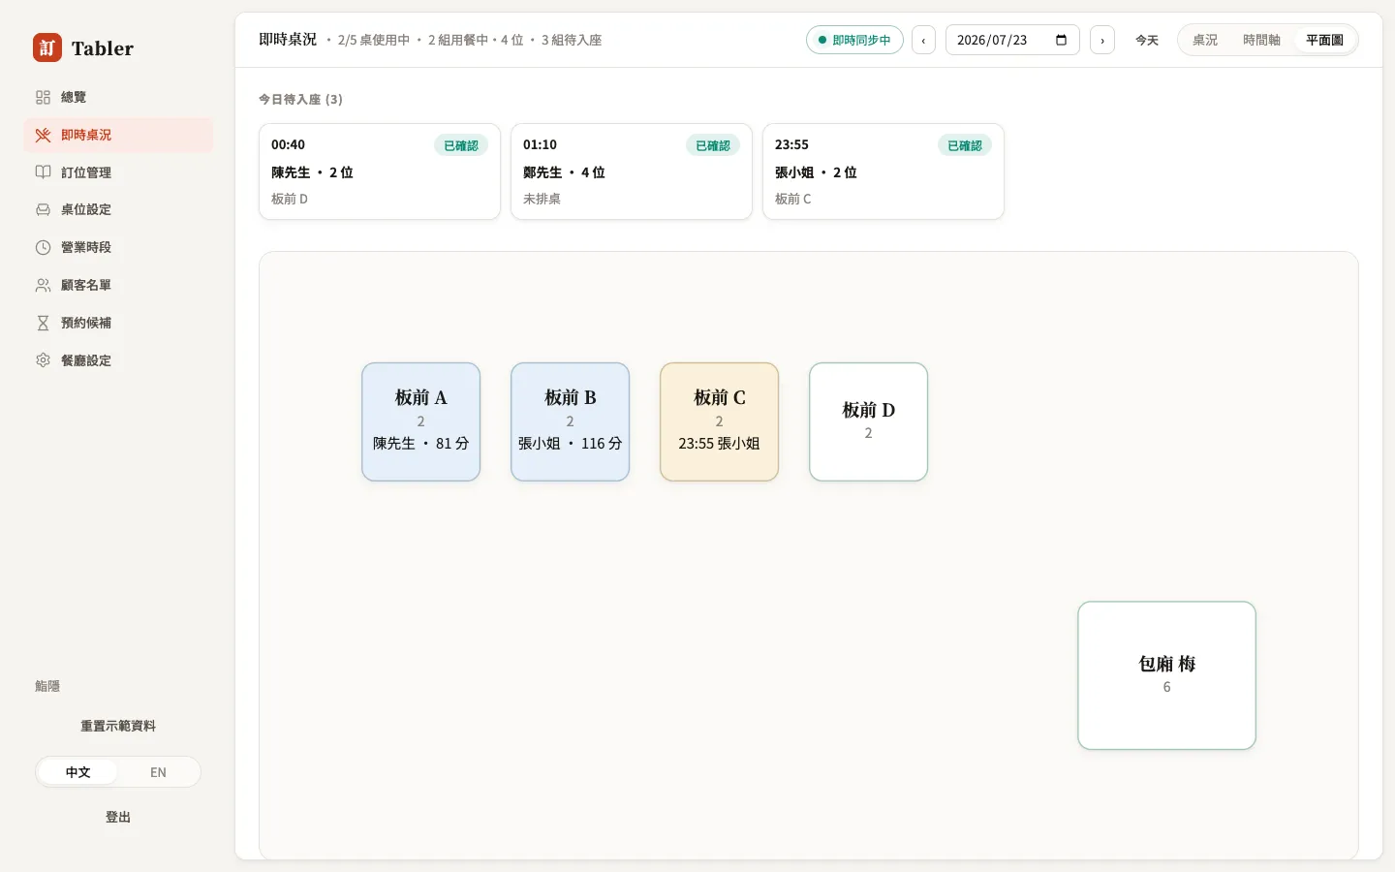
Task: Click the 2/5 桌使用中 status text
Action: coord(374,40)
